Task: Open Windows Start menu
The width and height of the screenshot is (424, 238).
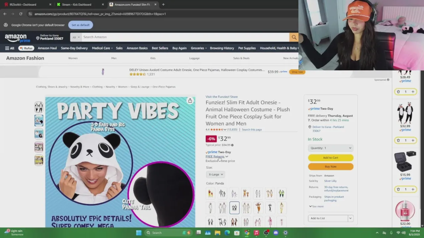Action: point(139,233)
